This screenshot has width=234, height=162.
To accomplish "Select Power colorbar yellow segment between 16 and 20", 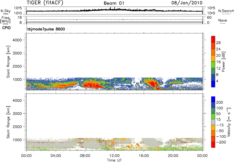I will (213, 58).
